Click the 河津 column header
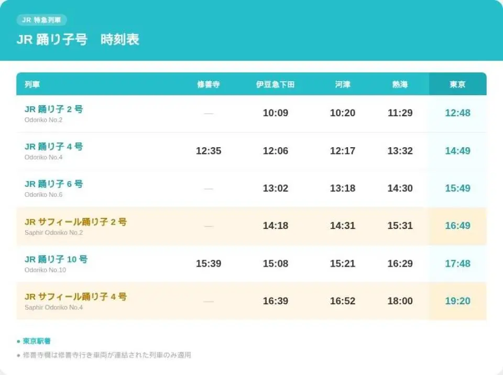This screenshot has width=503, height=375. point(343,84)
